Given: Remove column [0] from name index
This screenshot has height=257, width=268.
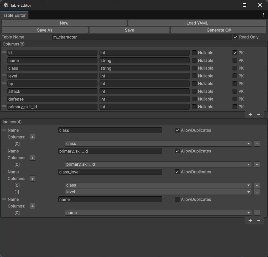Looking at the screenshot, I should (x=257, y=213).
